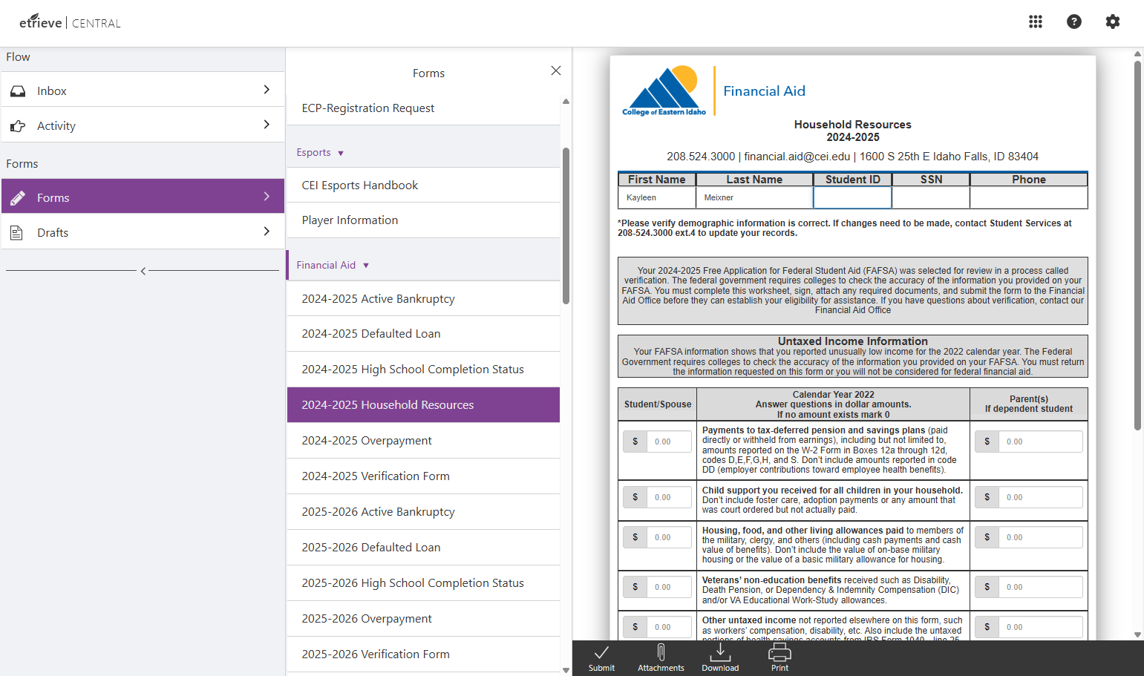This screenshot has height=676, width=1144.
Task: Open ECP-Registration Request form
Action: (x=423, y=108)
